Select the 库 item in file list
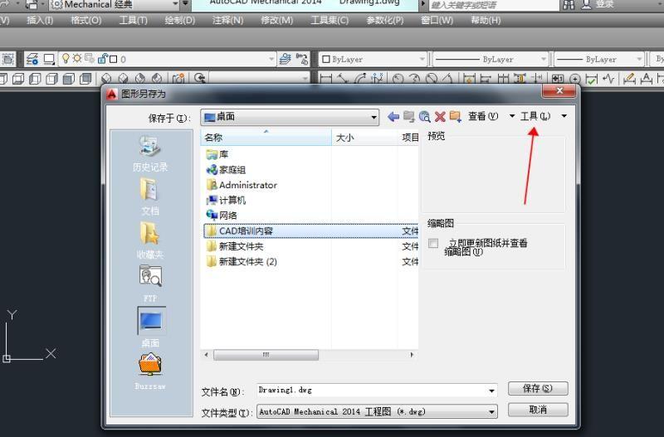Viewport: 664px width, 437px height. (217, 154)
